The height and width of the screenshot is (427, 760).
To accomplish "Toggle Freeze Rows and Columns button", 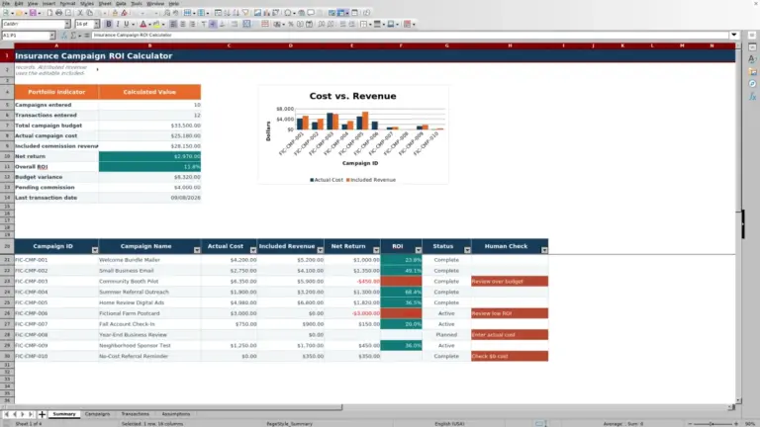I will click(x=341, y=13).
